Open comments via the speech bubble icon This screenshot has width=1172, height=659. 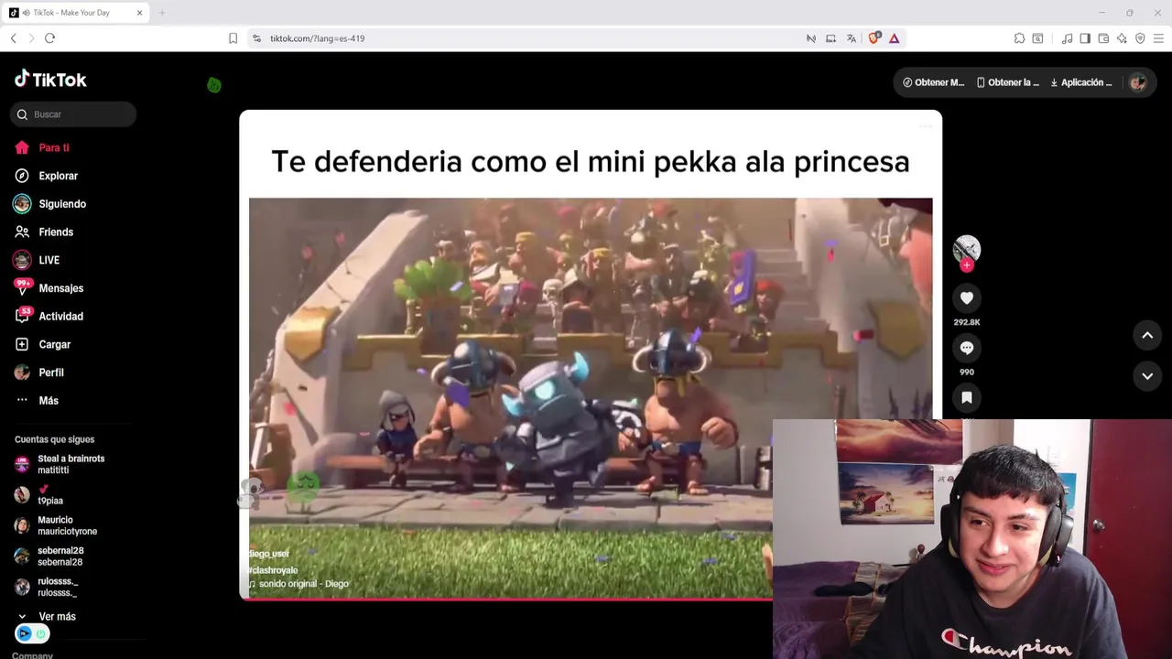click(x=966, y=348)
